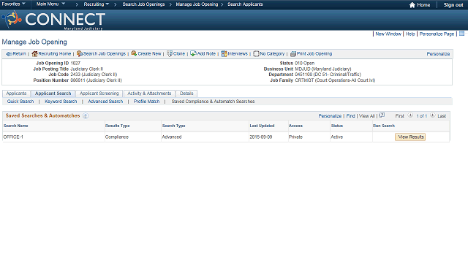This screenshot has height=263, width=468.
Task: Select the Applicant Search tab
Action: (53, 94)
